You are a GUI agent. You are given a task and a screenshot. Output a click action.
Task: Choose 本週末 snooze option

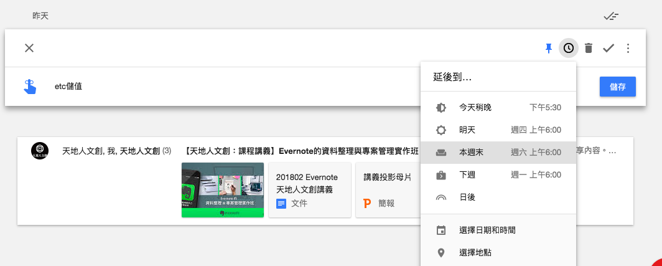(498, 152)
